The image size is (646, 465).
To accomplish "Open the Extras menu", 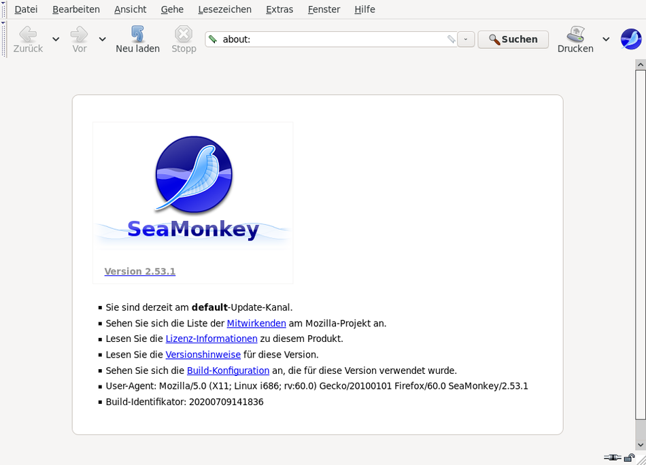I will click(x=279, y=9).
